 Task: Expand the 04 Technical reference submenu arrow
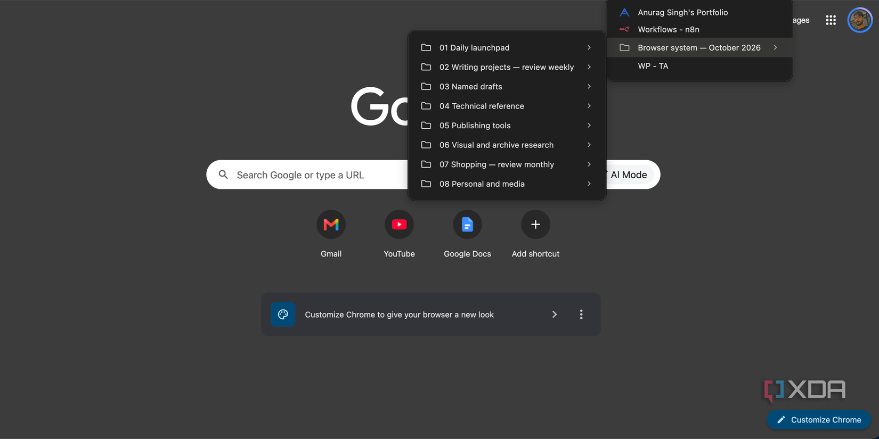coord(589,106)
